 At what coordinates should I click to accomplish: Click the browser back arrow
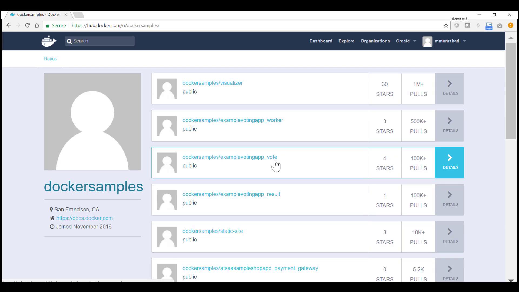(9, 25)
